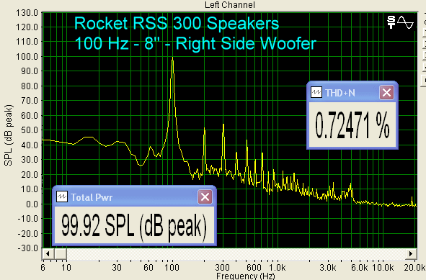
Task: Click the 50.0 label on the SPL axis
Action: pyautogui.click(x=30, y=130)
